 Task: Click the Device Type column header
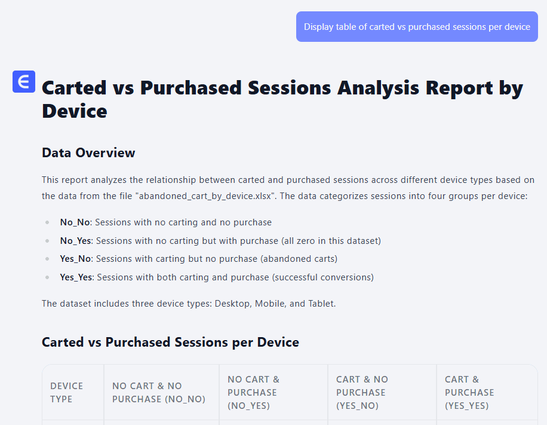pyautogui.click(x=67, y=393)
